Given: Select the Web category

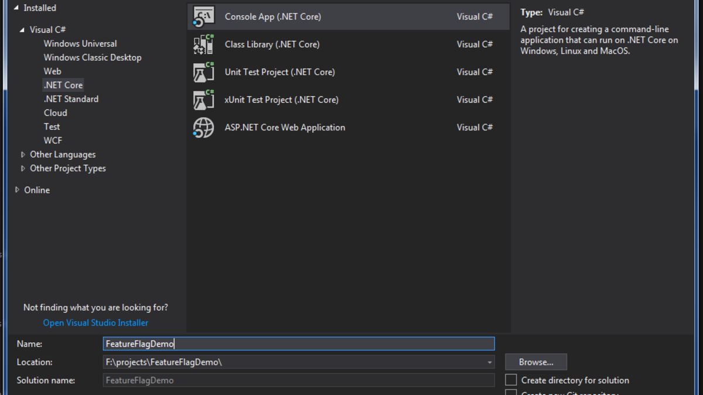Looking at the screenshot, I should click(52, 71).
